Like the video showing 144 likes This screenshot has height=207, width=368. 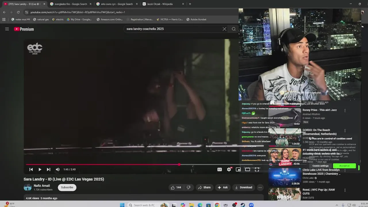pyautogui.click(x=176, y=187)
